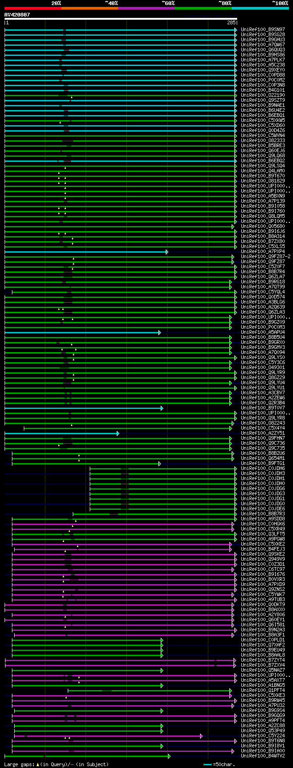Click label UniRef100_B9NAE1
The image size is (293, 768).
(263, 105)
